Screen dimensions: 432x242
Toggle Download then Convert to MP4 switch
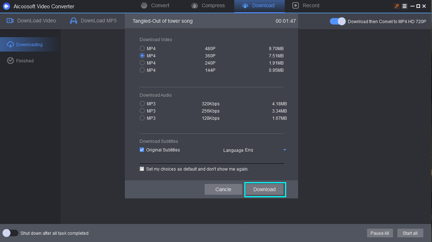point(337,22)
